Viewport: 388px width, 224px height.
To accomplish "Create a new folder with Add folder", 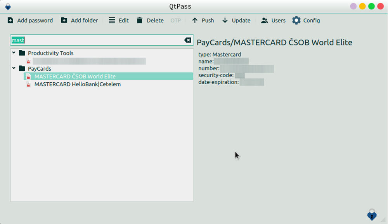I will (x=80, y=20).
